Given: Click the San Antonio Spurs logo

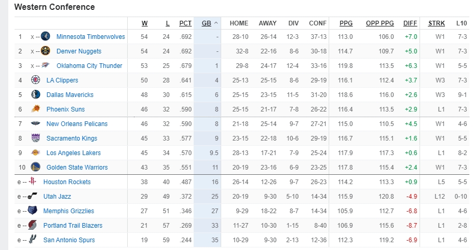Looking at the screenshot, I should (x=33, y=240).
